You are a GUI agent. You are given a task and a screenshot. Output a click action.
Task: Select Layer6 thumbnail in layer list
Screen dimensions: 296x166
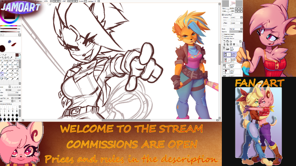(x=229, y=60)
